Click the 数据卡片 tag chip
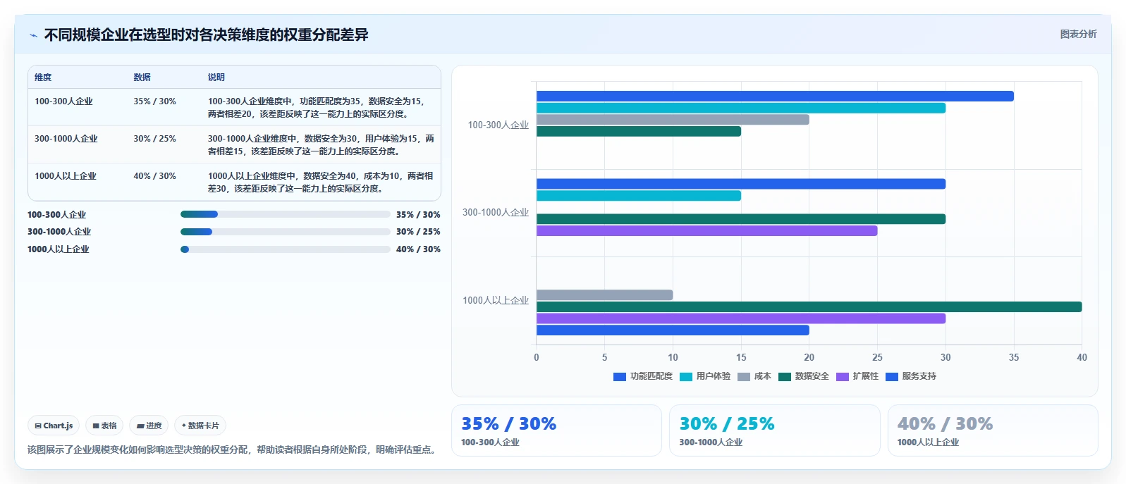Image resolution: width=1126 pixels, height=484 pixels. pos(200,426)
